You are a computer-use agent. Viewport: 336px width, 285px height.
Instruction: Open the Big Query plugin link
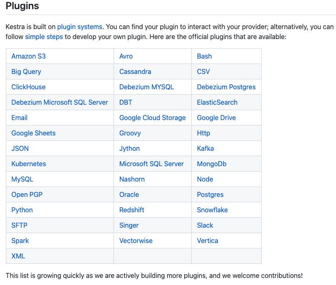26,72
